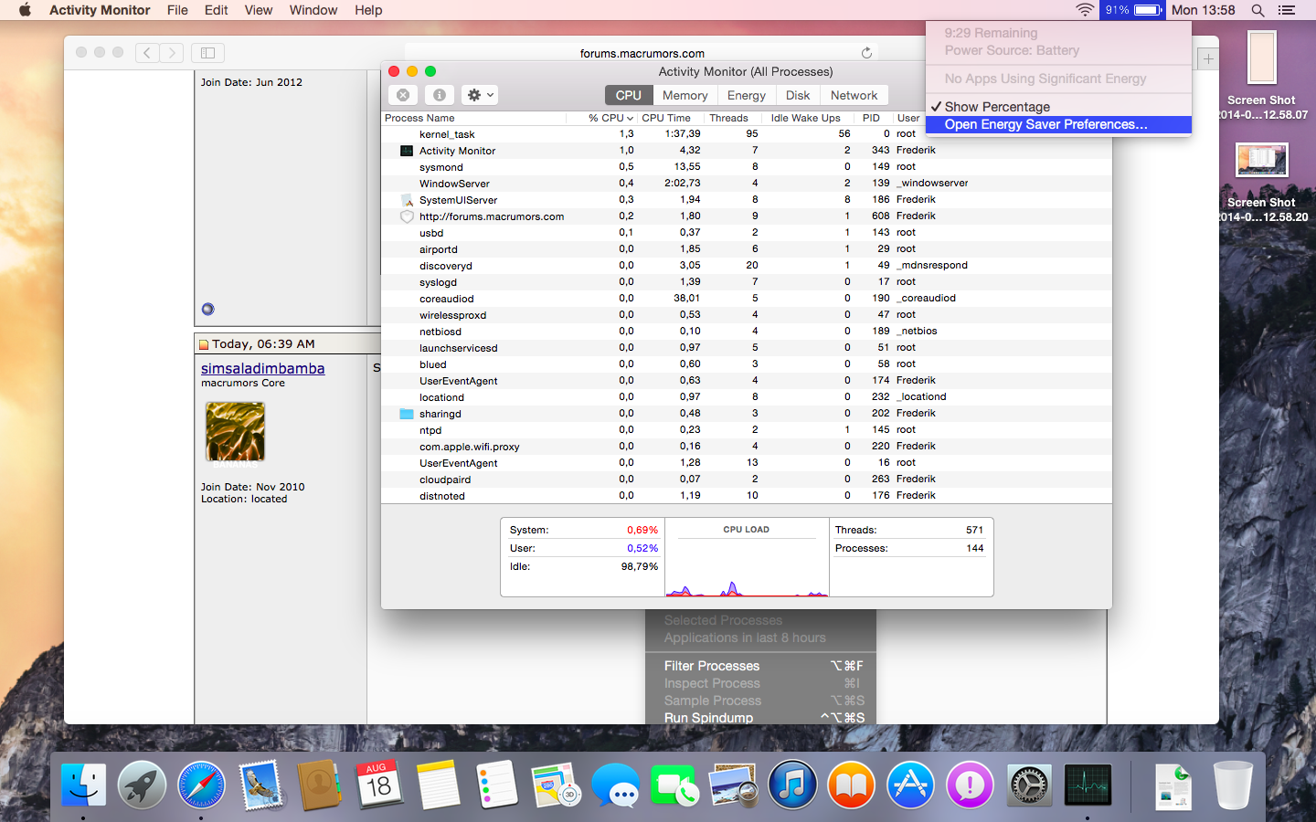
Task: Click the Wi-Fi icon in menu bar
Action: [1085, 10]
